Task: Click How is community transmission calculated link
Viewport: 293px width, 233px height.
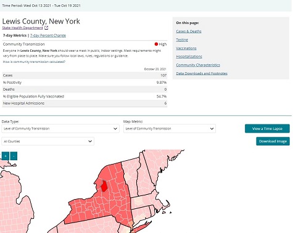Action: 34,62
